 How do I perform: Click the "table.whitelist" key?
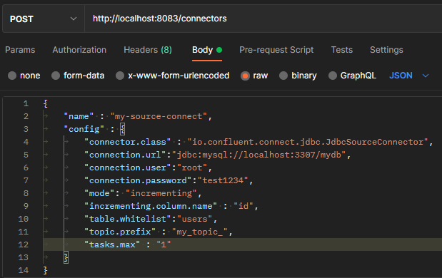[128, 219]
